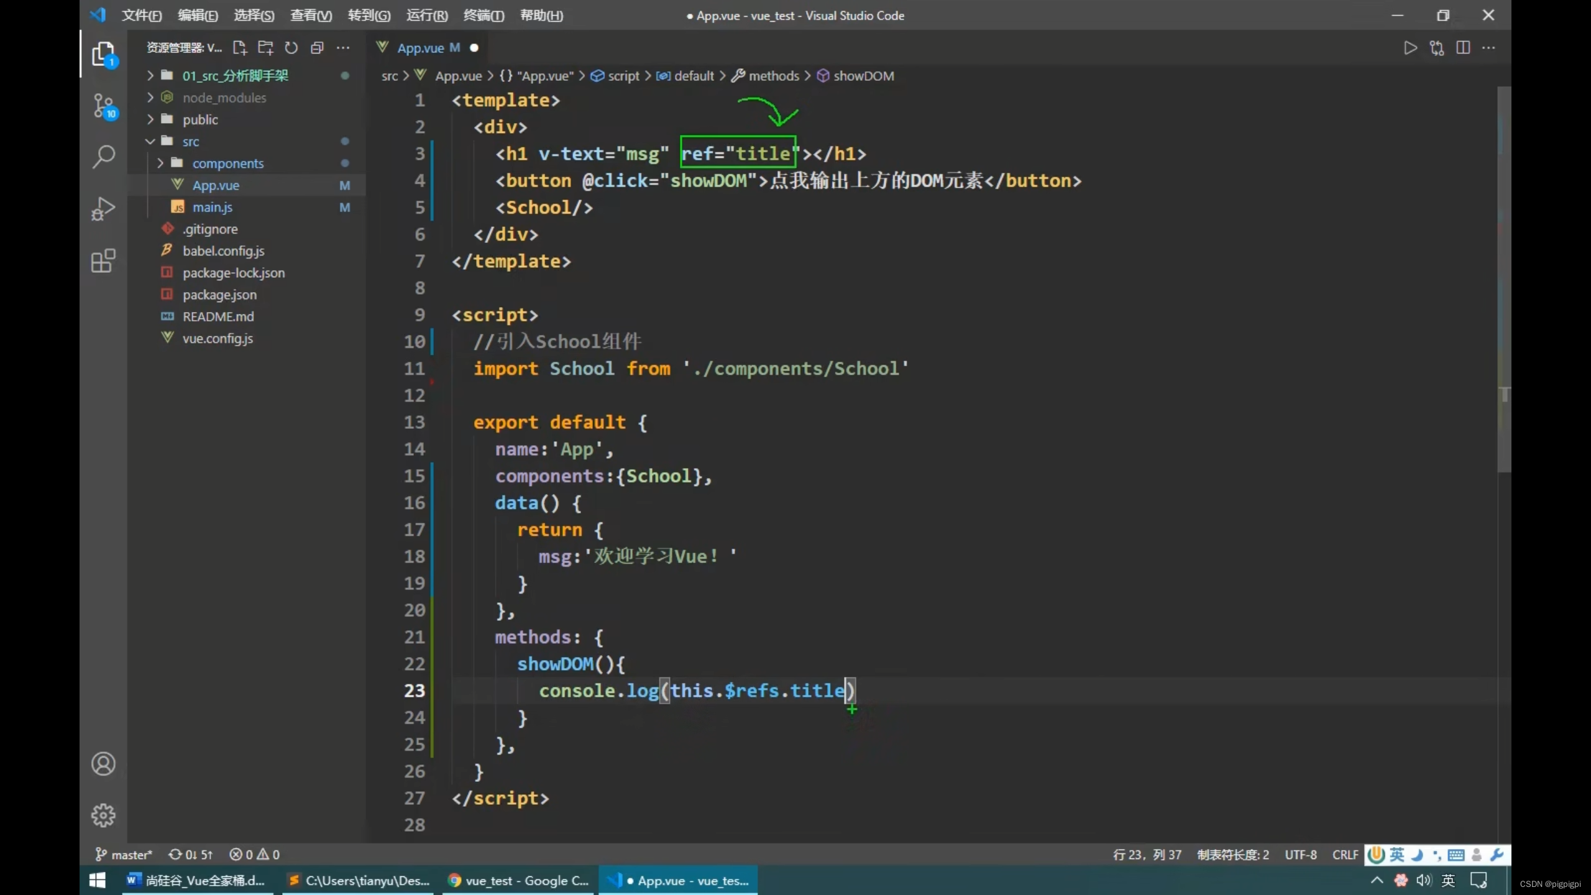1591x895 pixels.
Task: Split the editor to the right
Action: 1463,48
